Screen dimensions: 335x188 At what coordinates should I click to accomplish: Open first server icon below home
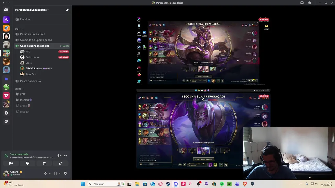click(6, 20)
